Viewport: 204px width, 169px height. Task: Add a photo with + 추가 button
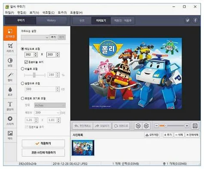click(168, 135)
